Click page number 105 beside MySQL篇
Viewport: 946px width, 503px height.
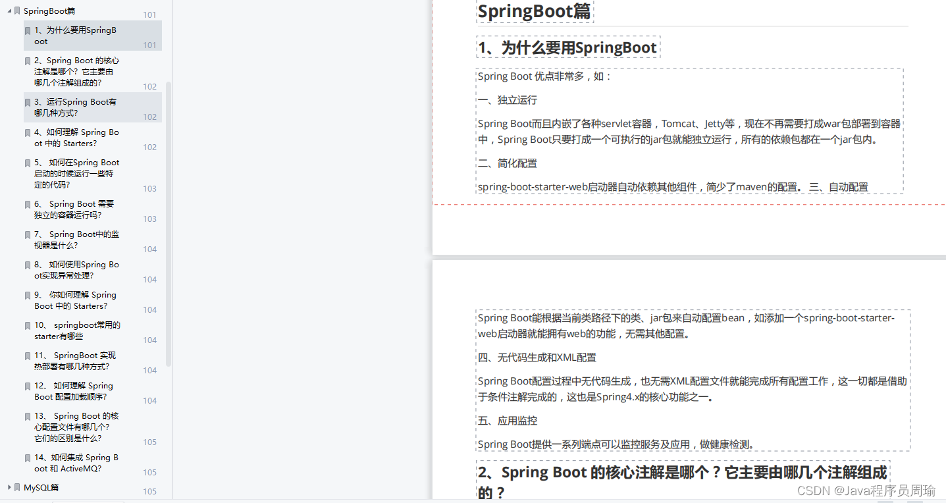[x=150, y=491]
